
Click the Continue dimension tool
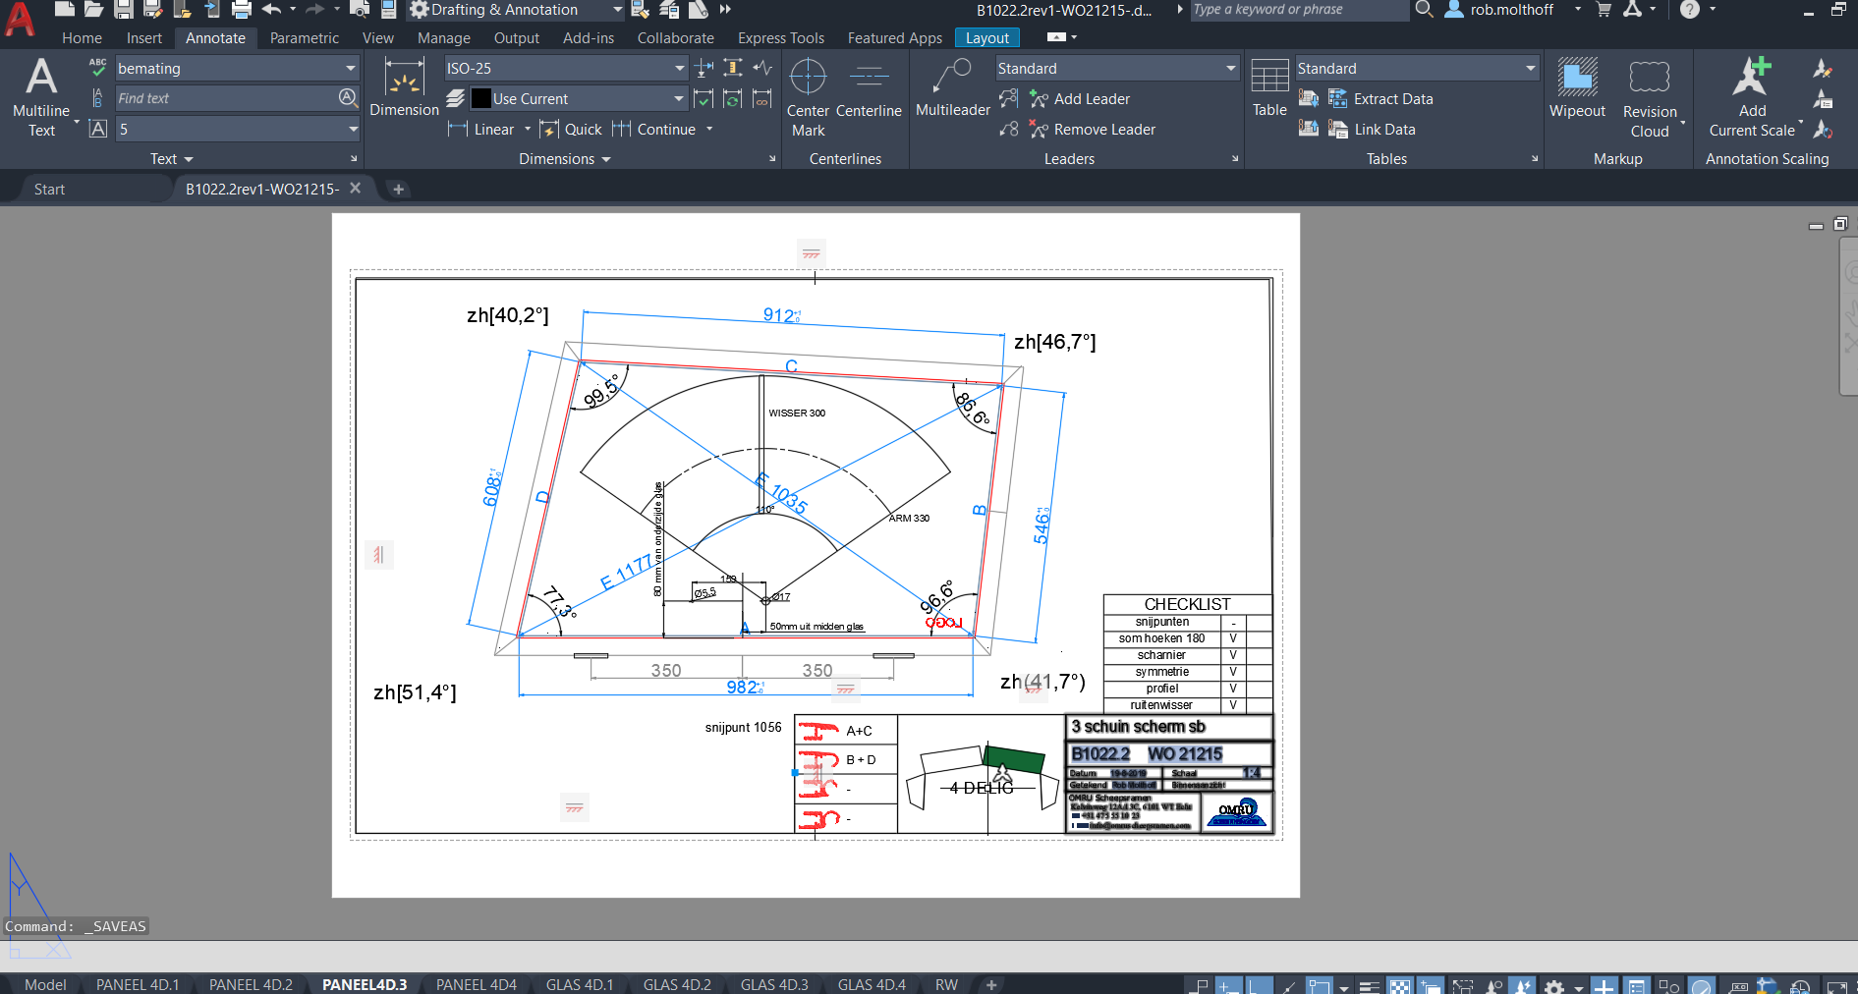click(x=653, y=129)
